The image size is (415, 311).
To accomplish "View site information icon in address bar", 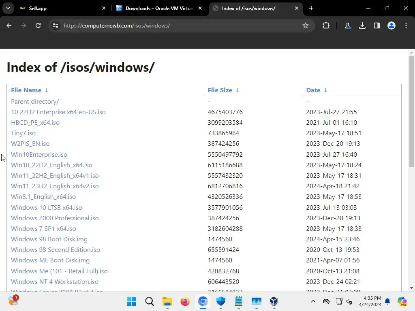I will [x=56, y=26].
